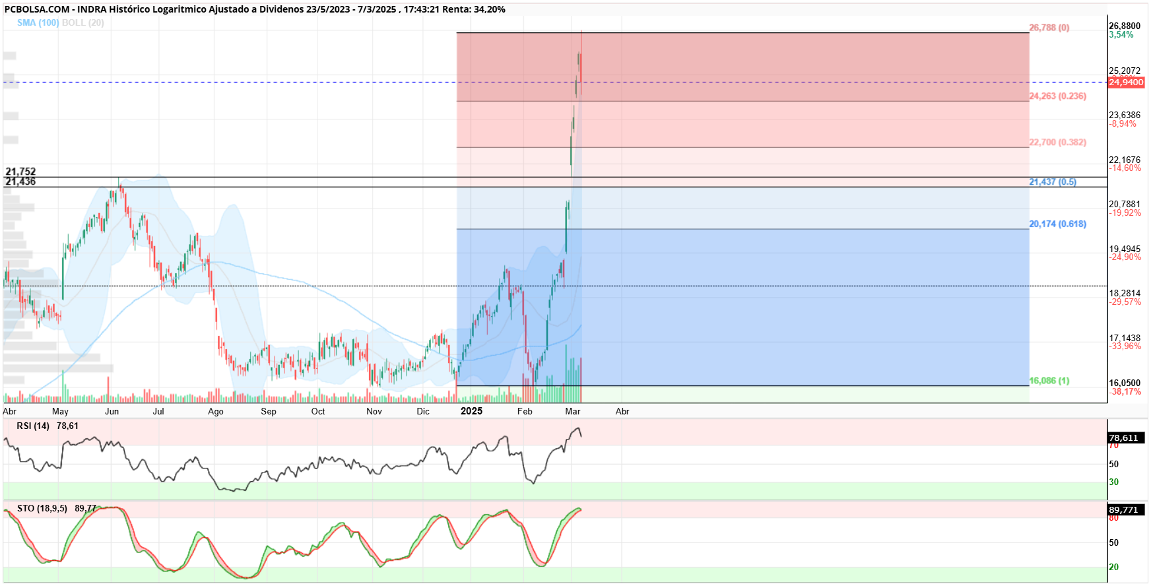Click the current price tag 24,9400
The image size is (1151, 586).
click(1127, 82)
